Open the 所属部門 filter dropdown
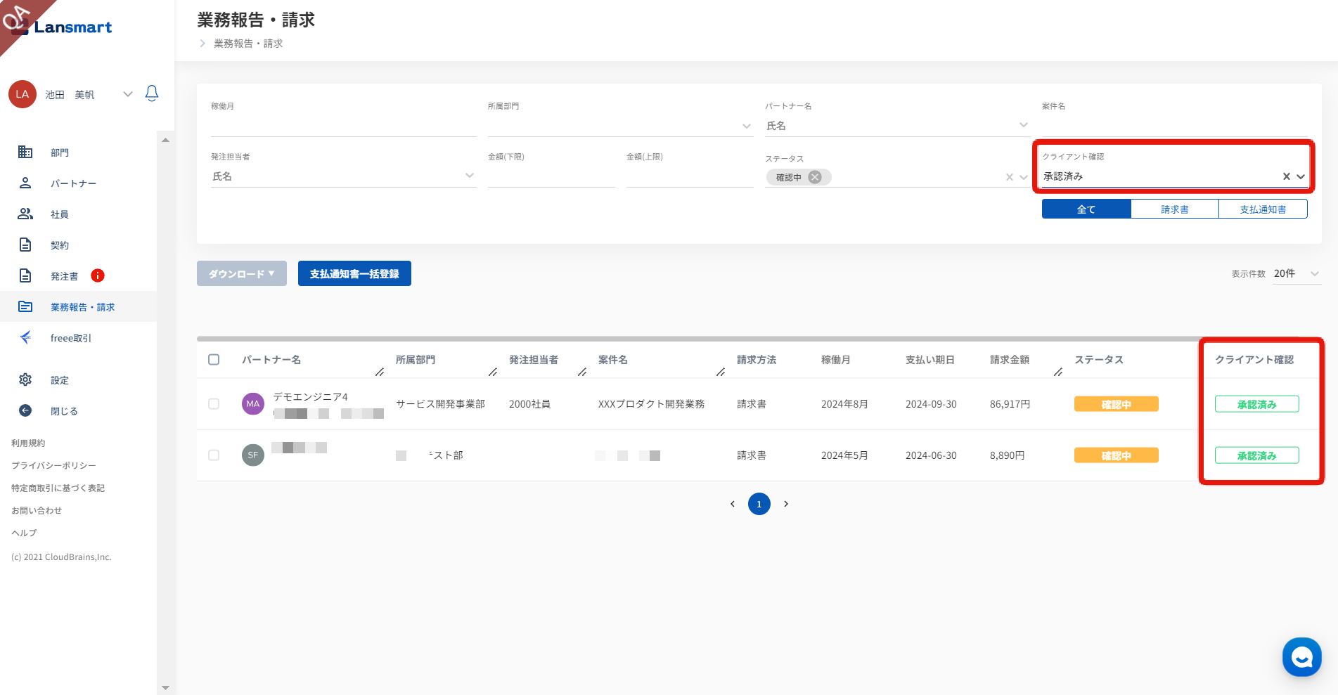This screenshot has width=1338, height=695. coord(620,126)
